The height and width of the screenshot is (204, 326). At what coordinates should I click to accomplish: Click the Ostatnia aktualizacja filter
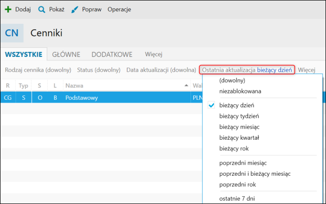click(x=247, y=70)
